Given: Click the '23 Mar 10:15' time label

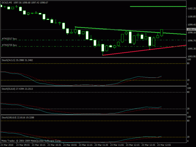Looking at the screenshot, I should 39,145.
